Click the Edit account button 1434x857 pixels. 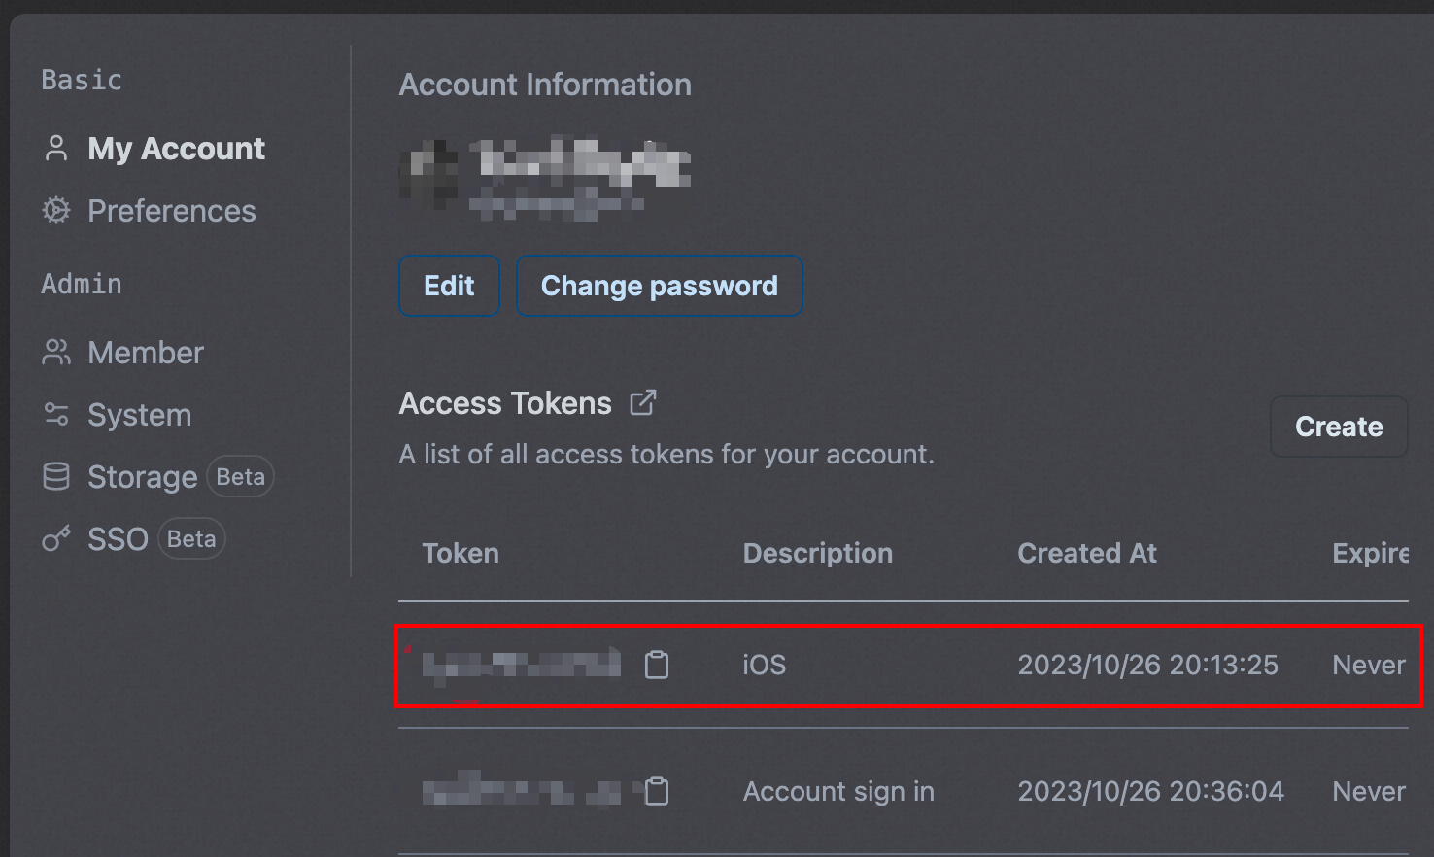click(x=449, y=286)
